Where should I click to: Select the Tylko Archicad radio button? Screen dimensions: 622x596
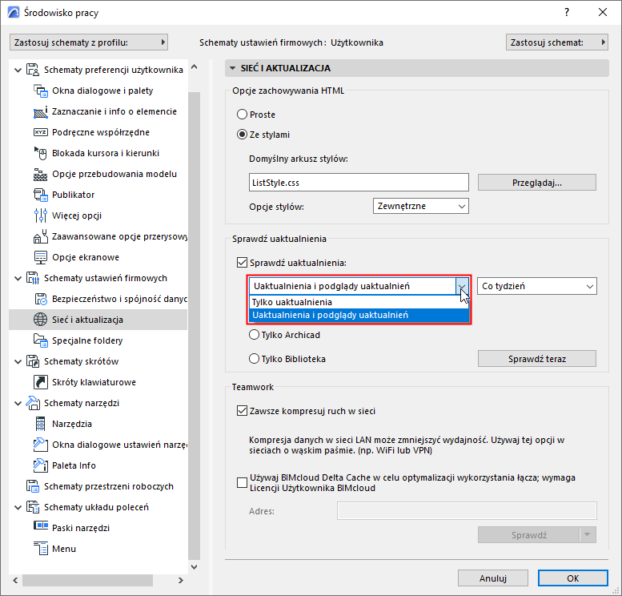254,335
